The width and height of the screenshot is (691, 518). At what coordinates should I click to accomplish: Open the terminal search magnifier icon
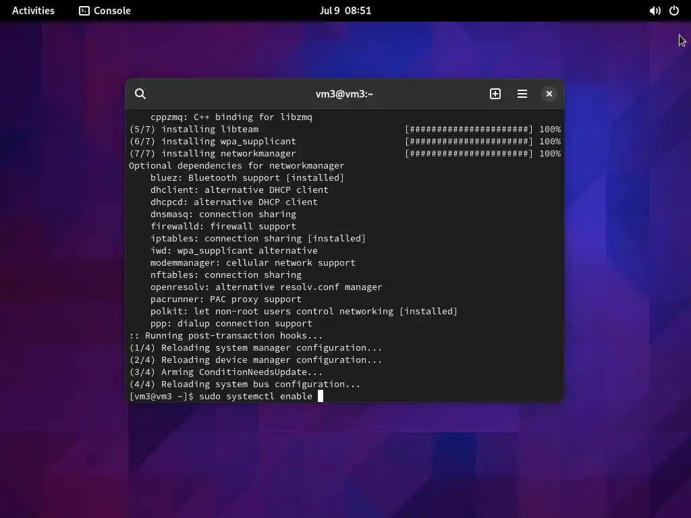coord(140,94)
